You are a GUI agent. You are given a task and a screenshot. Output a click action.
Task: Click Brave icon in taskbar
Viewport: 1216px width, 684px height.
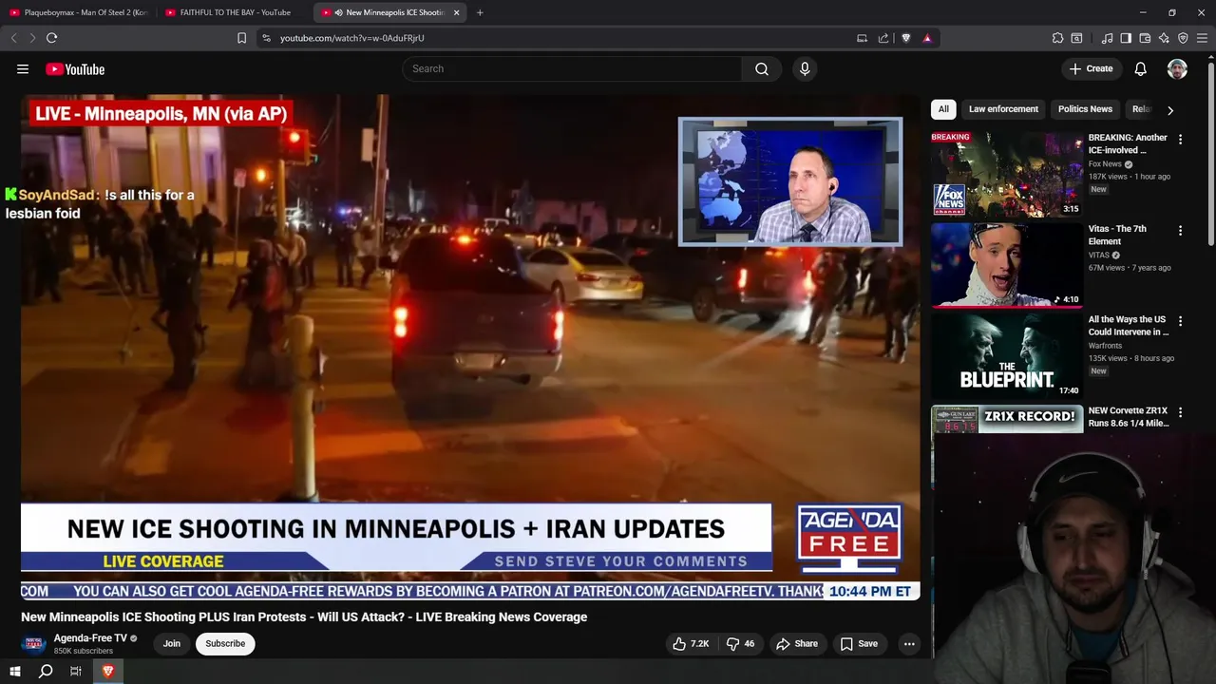click(x=107, y=671)
